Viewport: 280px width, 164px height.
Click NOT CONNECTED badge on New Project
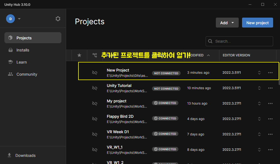166,73
